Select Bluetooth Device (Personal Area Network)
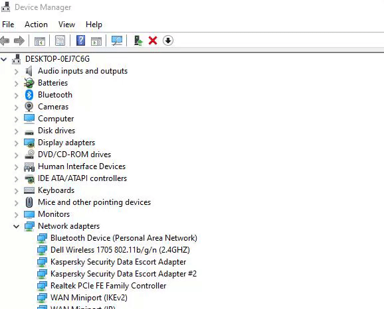This screenshot has height=309, width=384. [124, 238]
